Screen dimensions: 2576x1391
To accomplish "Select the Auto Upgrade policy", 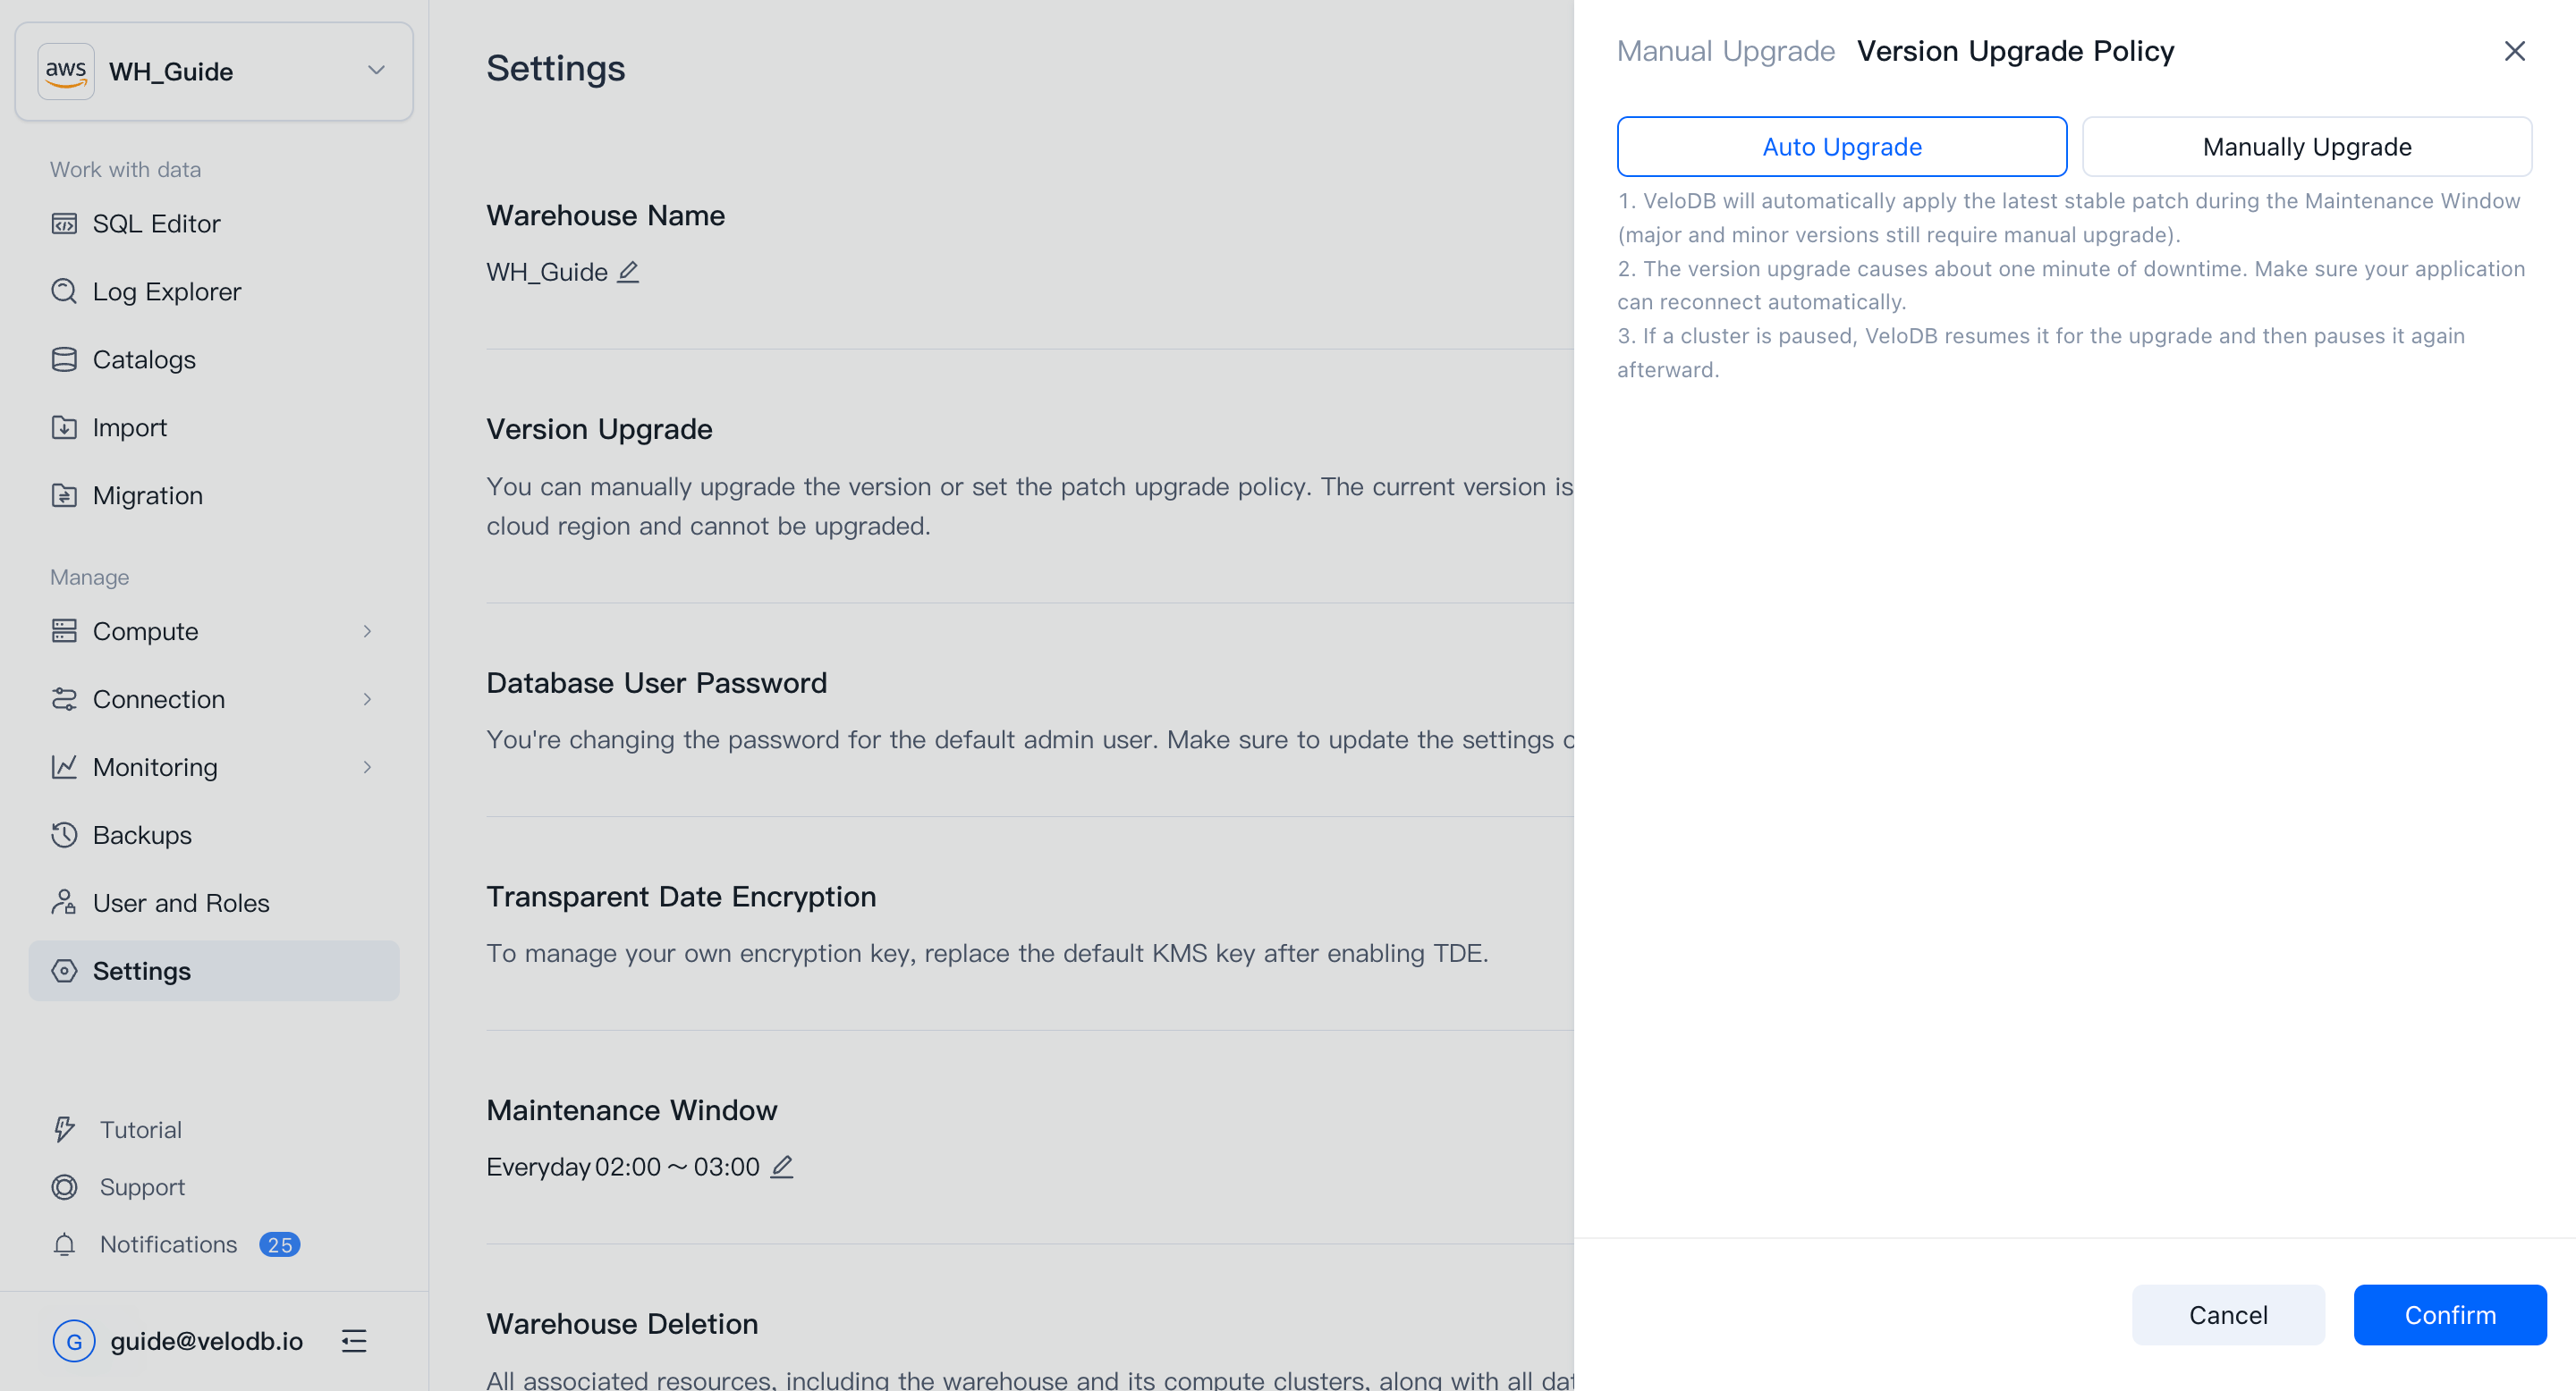I will click(x=1841, y=146).
